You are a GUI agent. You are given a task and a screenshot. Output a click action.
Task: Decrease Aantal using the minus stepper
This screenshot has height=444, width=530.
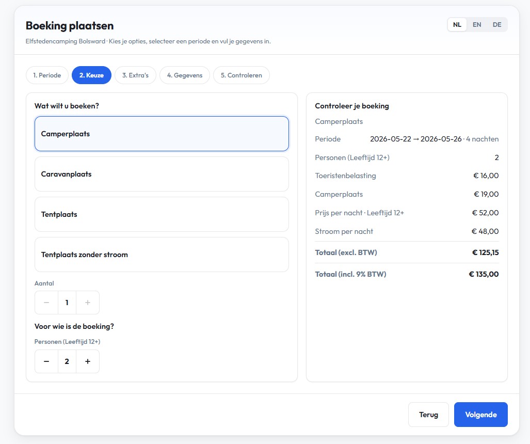tap(46, 303)
